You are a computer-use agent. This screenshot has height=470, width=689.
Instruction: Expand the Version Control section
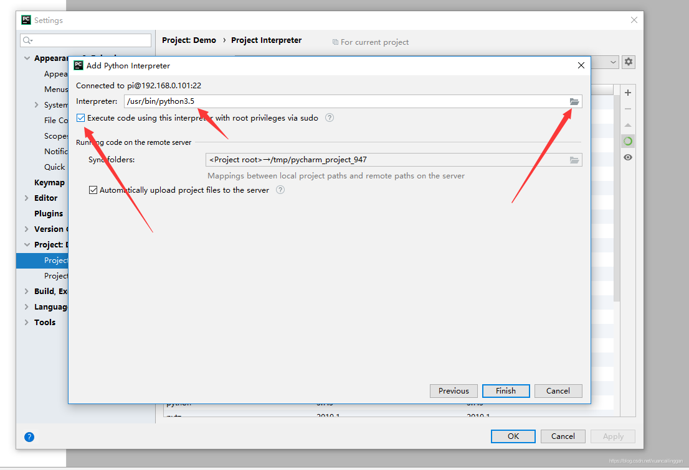[27, 229]
